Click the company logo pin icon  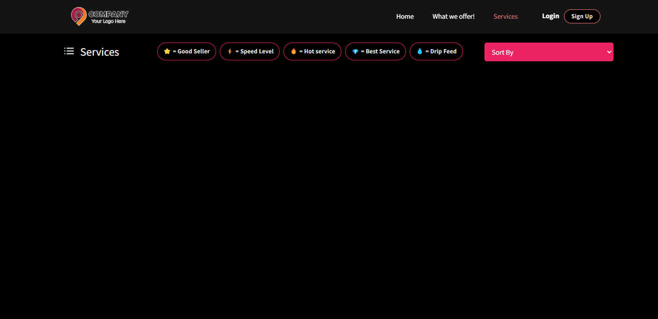[79, 16]
